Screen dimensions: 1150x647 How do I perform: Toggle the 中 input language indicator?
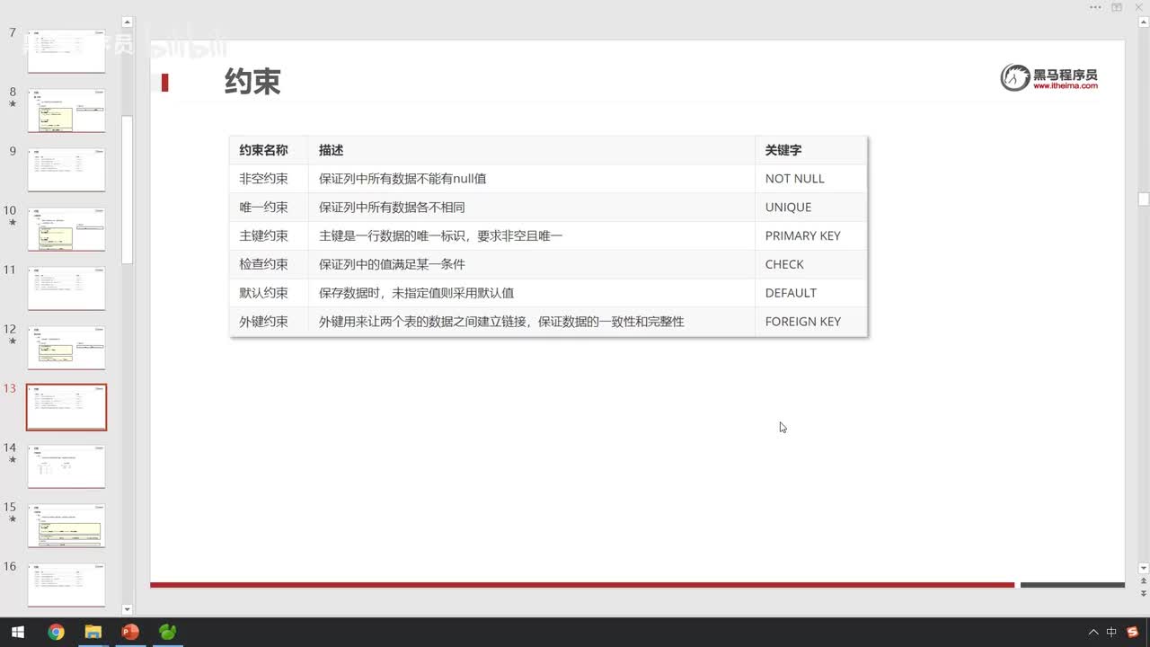[1111, 633]
